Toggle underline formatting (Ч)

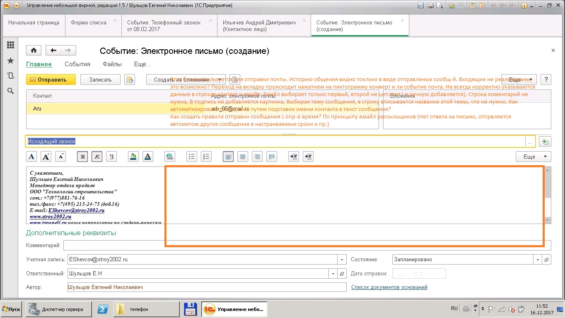pyautogui.click(x=111, y=157)
